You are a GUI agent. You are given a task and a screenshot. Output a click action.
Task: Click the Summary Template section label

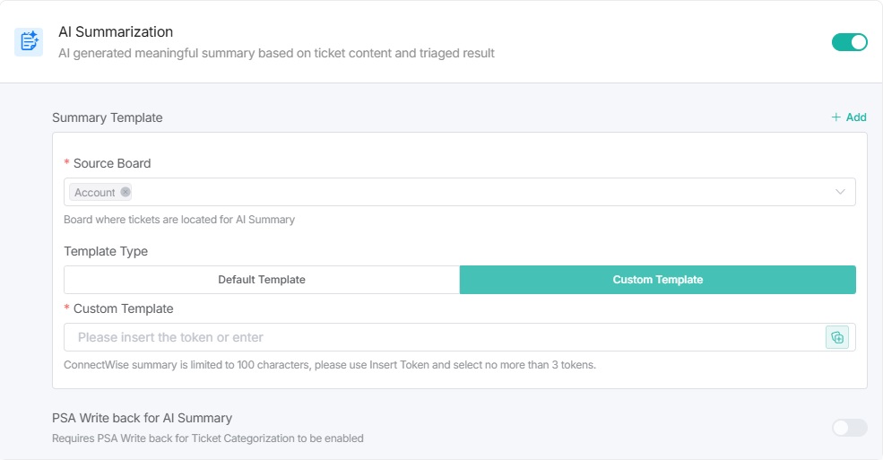click(x=108, y=117)
